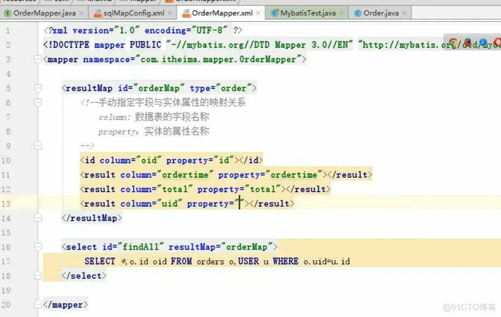Close the MybatisTest.java tab
Screen dimensions: 501x317
(341, 13)
